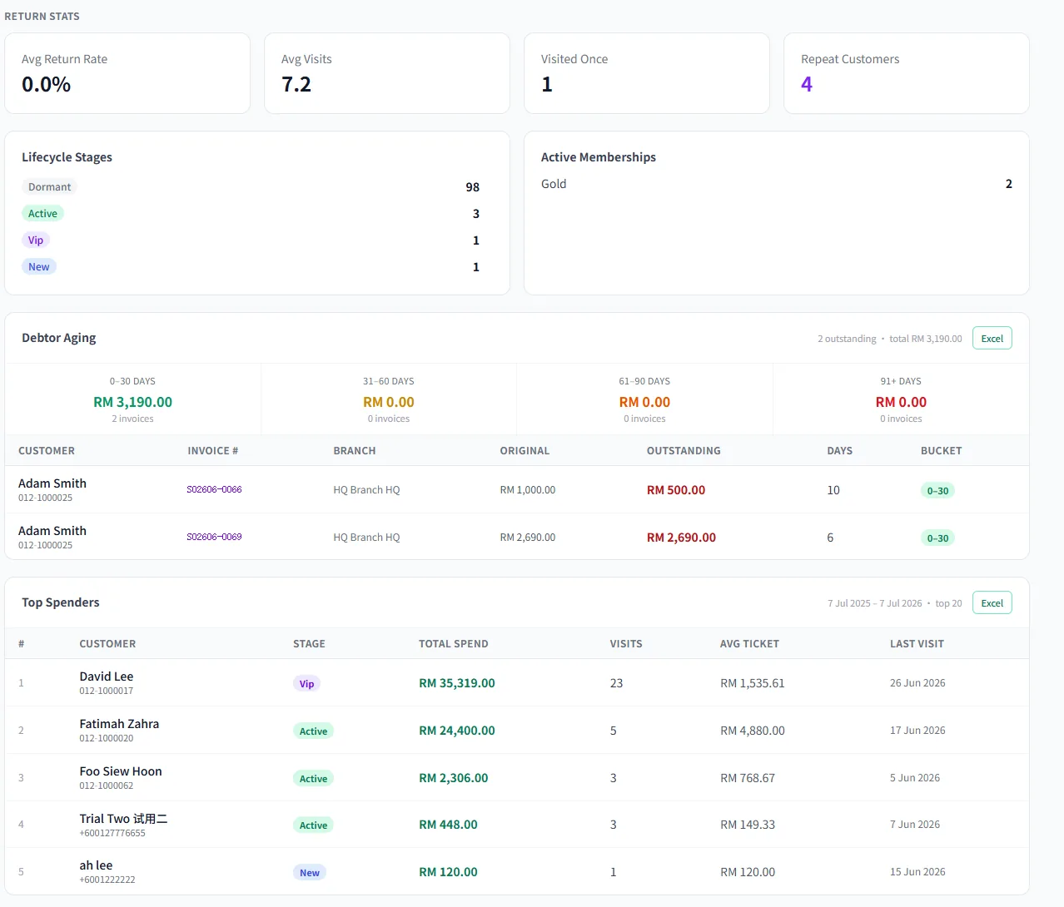
Task: Select the Visited Once card
Action: 647,73
